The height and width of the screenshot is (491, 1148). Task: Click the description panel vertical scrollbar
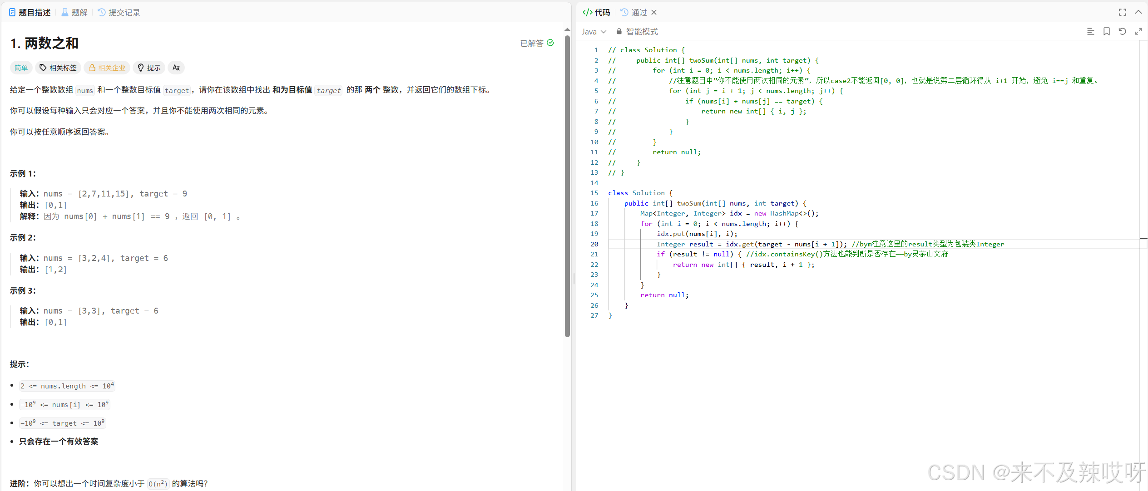567,186
